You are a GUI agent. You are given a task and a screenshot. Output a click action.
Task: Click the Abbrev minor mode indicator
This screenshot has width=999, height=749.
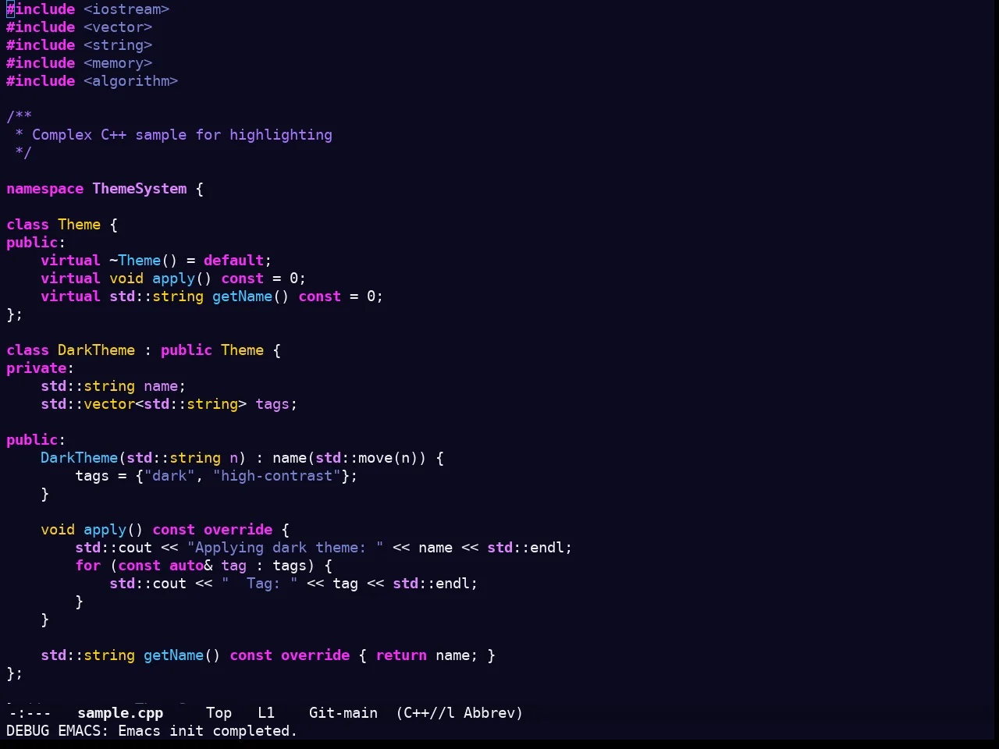pos(493,713)
